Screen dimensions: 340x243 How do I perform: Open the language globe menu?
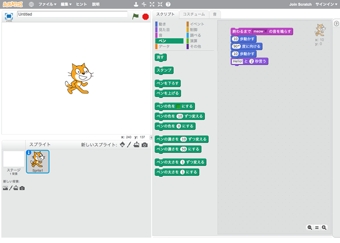[x=31, y=4]
